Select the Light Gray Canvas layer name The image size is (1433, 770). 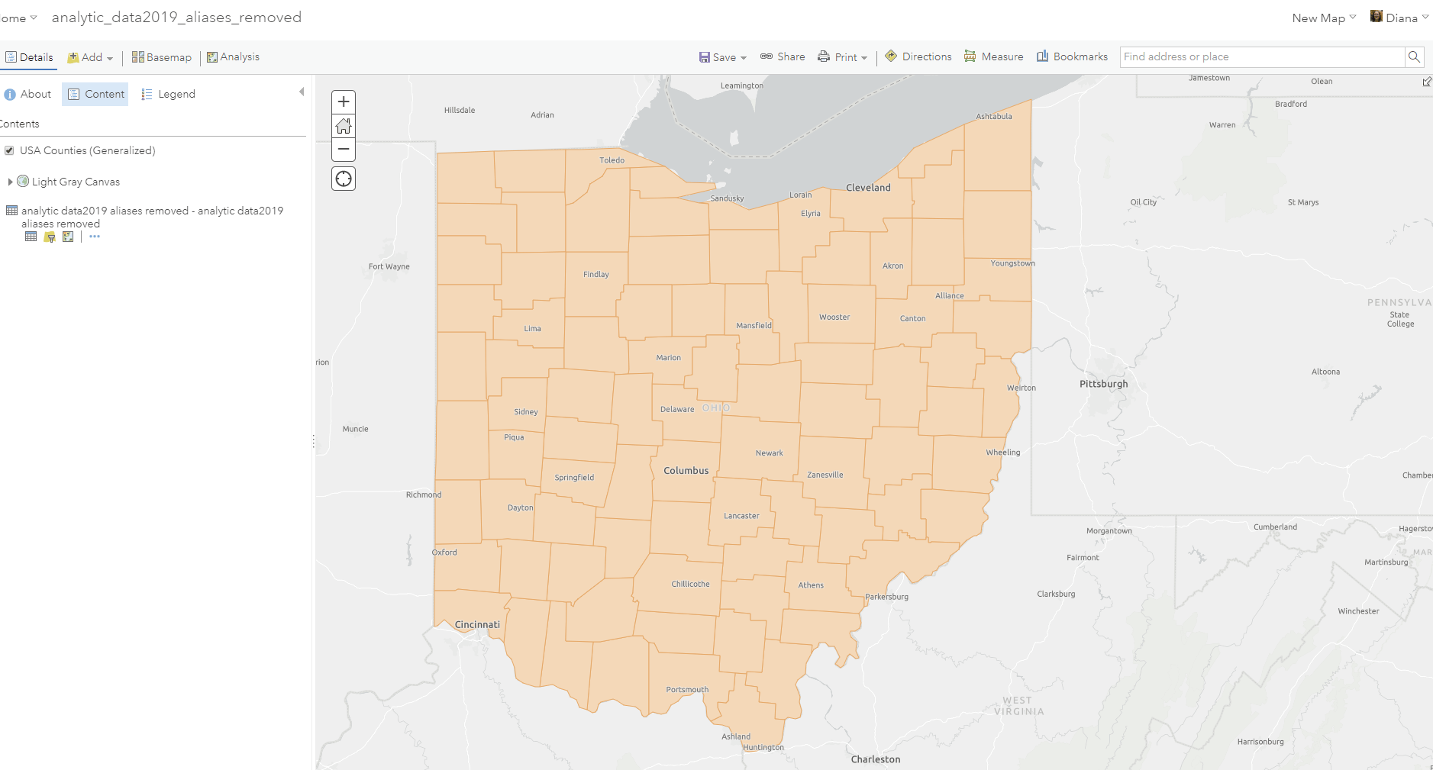(x=76, y=182)
